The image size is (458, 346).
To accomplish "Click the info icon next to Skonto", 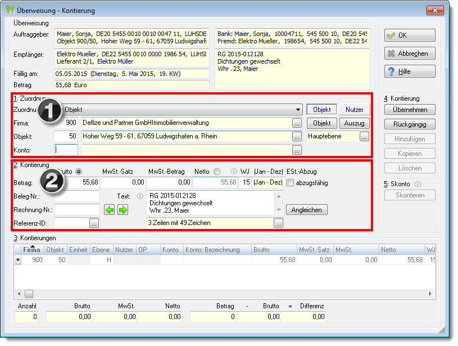I will (418, 184).
